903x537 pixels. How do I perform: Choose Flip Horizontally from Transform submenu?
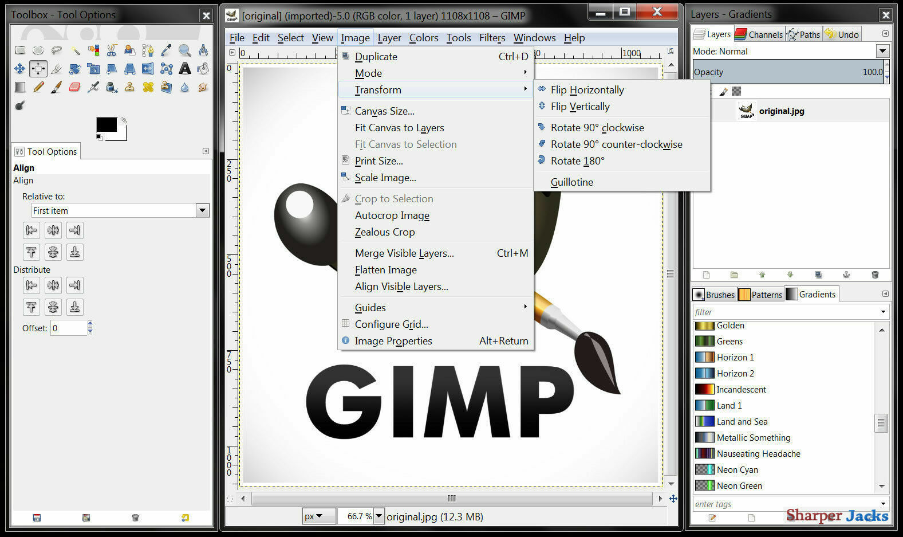pos(622,90)
